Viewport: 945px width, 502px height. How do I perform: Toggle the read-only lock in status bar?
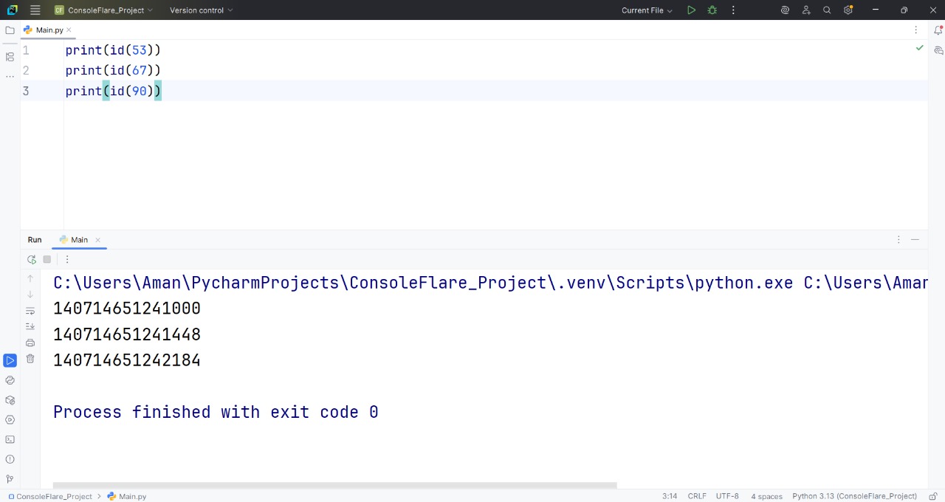[x=933, y=496]
